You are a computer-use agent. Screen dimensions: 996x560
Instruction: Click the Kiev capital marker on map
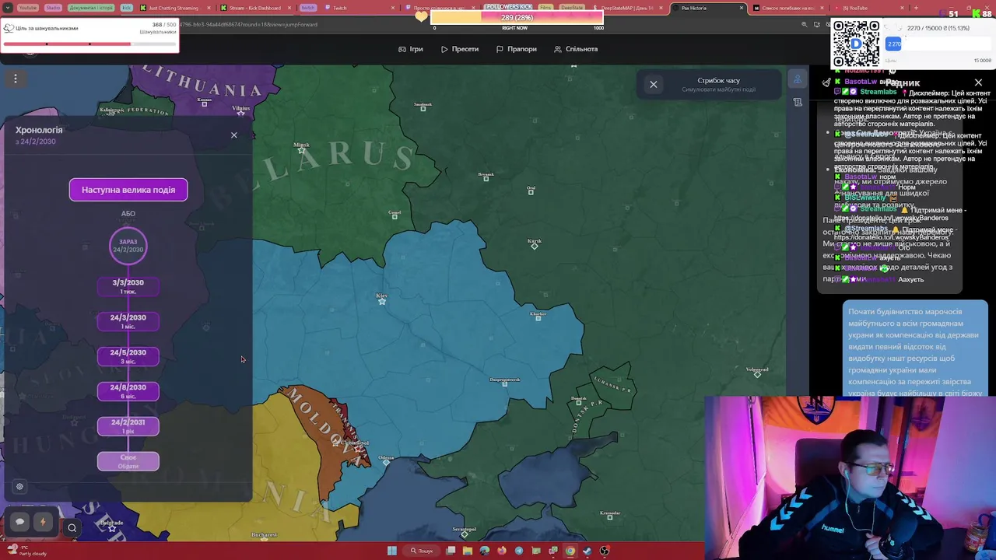pyautogui.click(x=382, y=301)
